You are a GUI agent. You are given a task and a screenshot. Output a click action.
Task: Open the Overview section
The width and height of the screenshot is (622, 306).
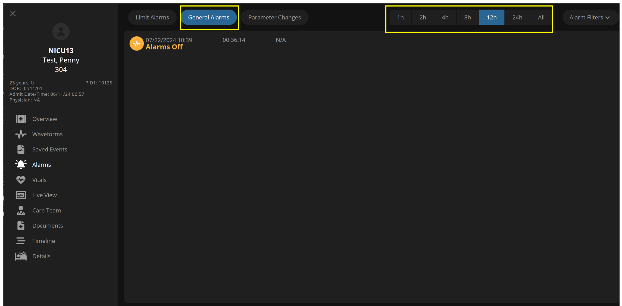(x=45, y=119)
